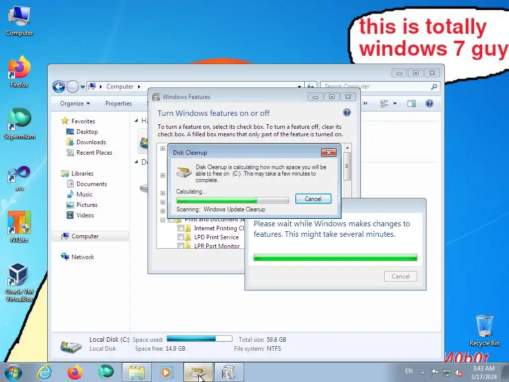Open the network tray icon

[447, 373]
